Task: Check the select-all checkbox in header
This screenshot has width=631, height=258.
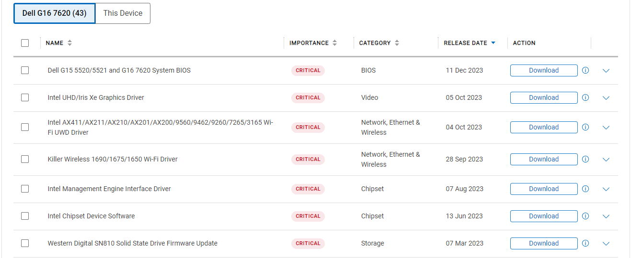Action: 25,43
